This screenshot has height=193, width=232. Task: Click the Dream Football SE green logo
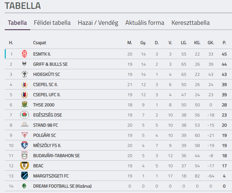coord(24,186)
